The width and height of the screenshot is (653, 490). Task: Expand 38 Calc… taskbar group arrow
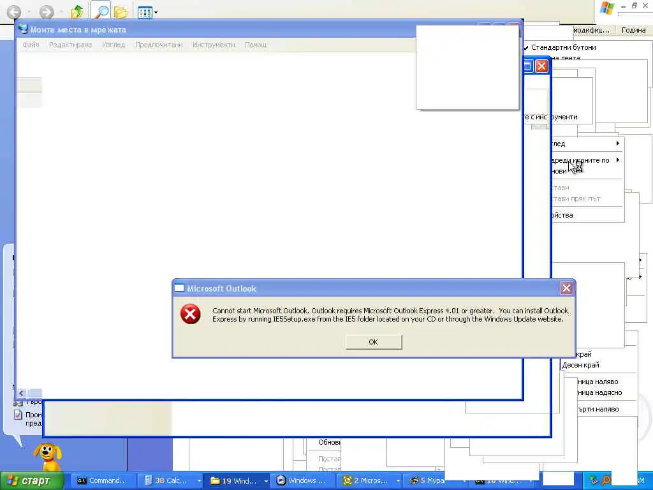[x=199, y=481]
